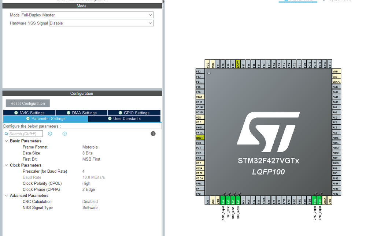Open the User Constants tab
This screenshot has height=236, width=366.
pos(125,119)
